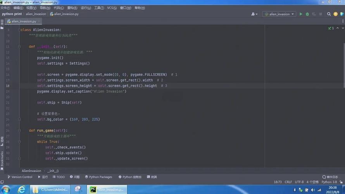The image size is (345, 194).
Task: Collapse the run_game method fold marker
Action: pyautogui.click(x=19, y=131)
